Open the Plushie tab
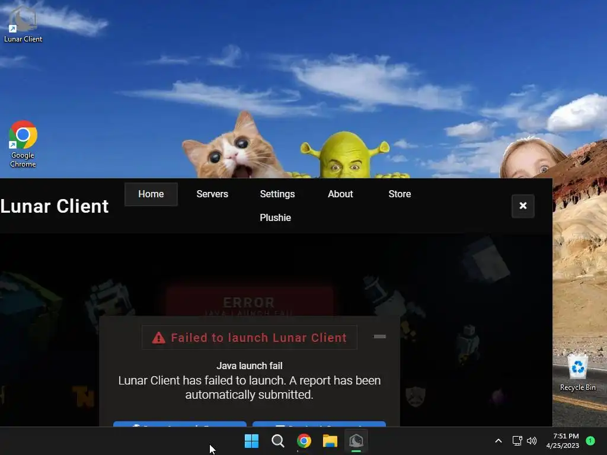Screen dimensions: 607x455 (275, 217)
